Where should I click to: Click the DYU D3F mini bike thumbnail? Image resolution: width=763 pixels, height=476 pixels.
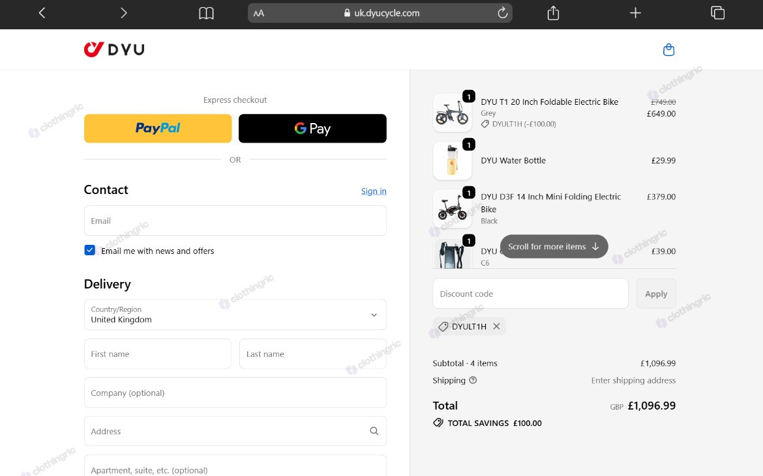tap(452, 209)
